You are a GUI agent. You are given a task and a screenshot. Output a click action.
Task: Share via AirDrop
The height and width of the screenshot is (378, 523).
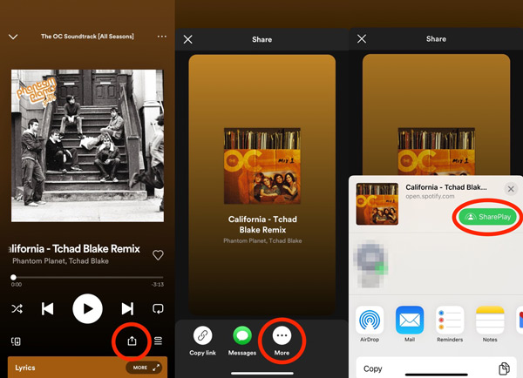[x=370, y=324]
